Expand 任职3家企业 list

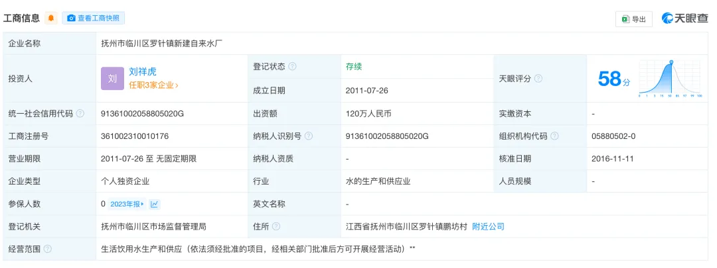pyautogui.click(x=153, y=85)
